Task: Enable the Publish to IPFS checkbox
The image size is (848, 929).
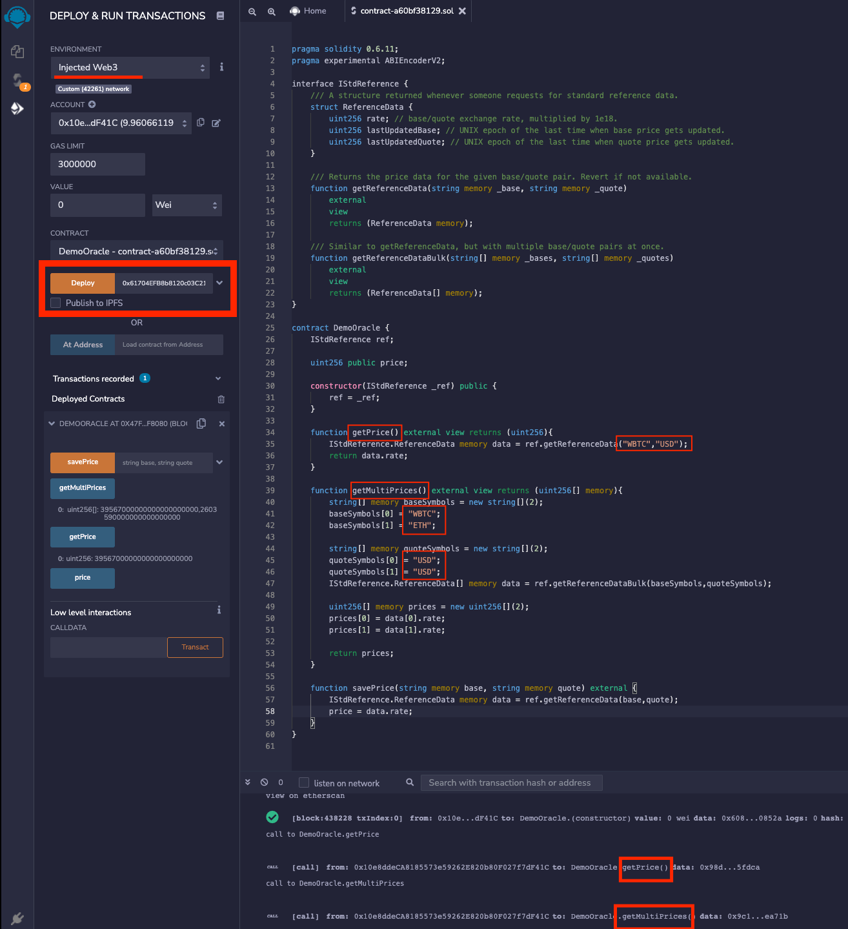Action: click(56, 303)
